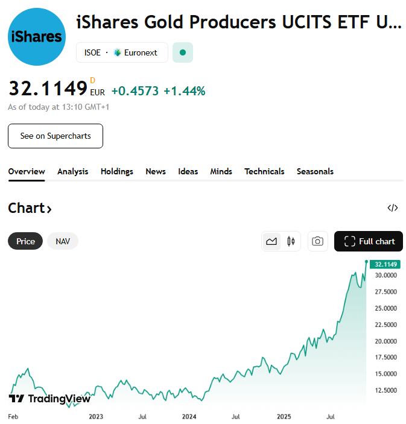Open the embed code icon
This screenshot has height=424, width=406.
point(392,208)
